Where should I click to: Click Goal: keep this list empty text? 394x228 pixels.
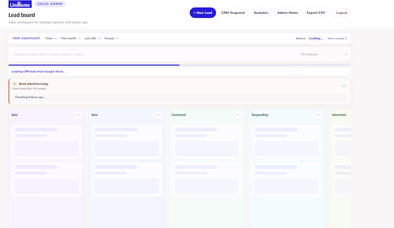pos(29,89)
